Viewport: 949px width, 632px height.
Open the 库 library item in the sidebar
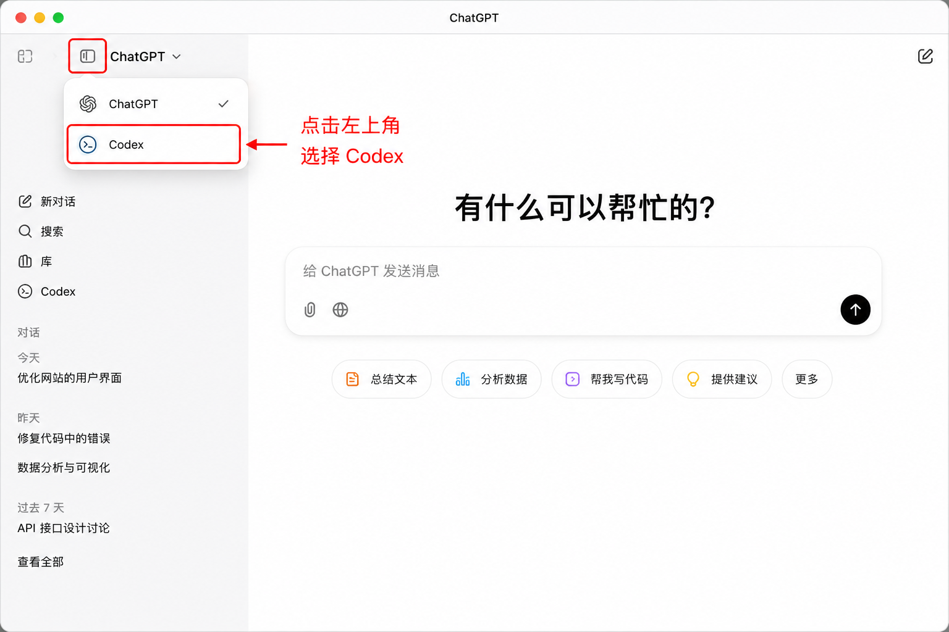click(35, 261)
